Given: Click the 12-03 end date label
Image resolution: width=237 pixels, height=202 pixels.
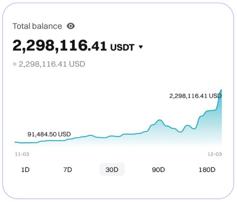Looking at the screenshot, I should [215, 154].
